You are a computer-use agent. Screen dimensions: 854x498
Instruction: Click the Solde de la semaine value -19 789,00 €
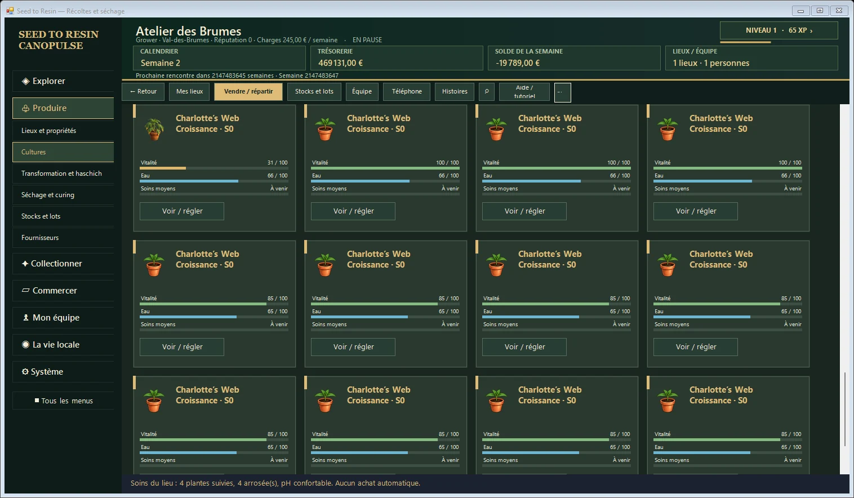pyautogui.click(x=518, y=63)
